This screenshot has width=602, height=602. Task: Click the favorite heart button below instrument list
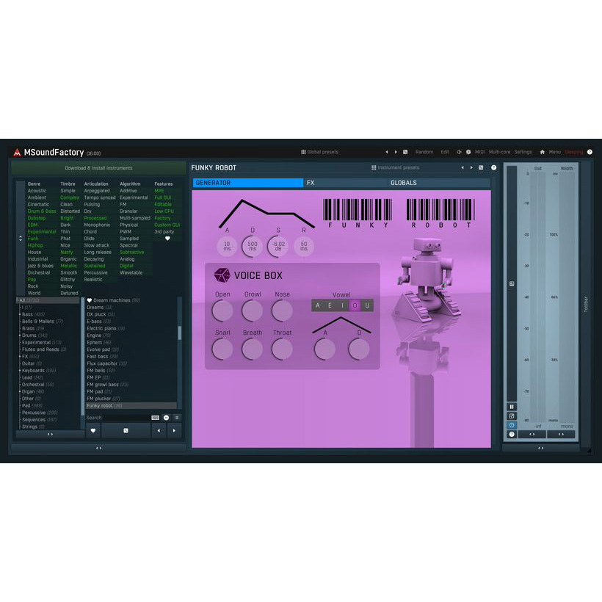pos(93,431)
